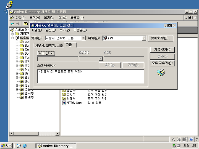Expand the 생 tree node
The height and width of the screenshot is (149, 199).
pos(17,85)
